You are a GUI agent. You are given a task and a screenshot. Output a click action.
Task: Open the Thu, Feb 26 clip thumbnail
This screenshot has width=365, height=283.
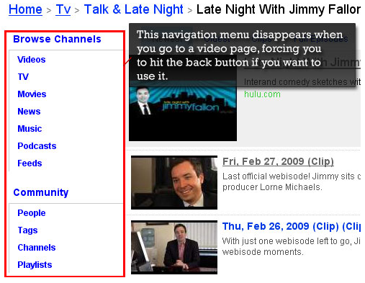click(x=174, y=248)
